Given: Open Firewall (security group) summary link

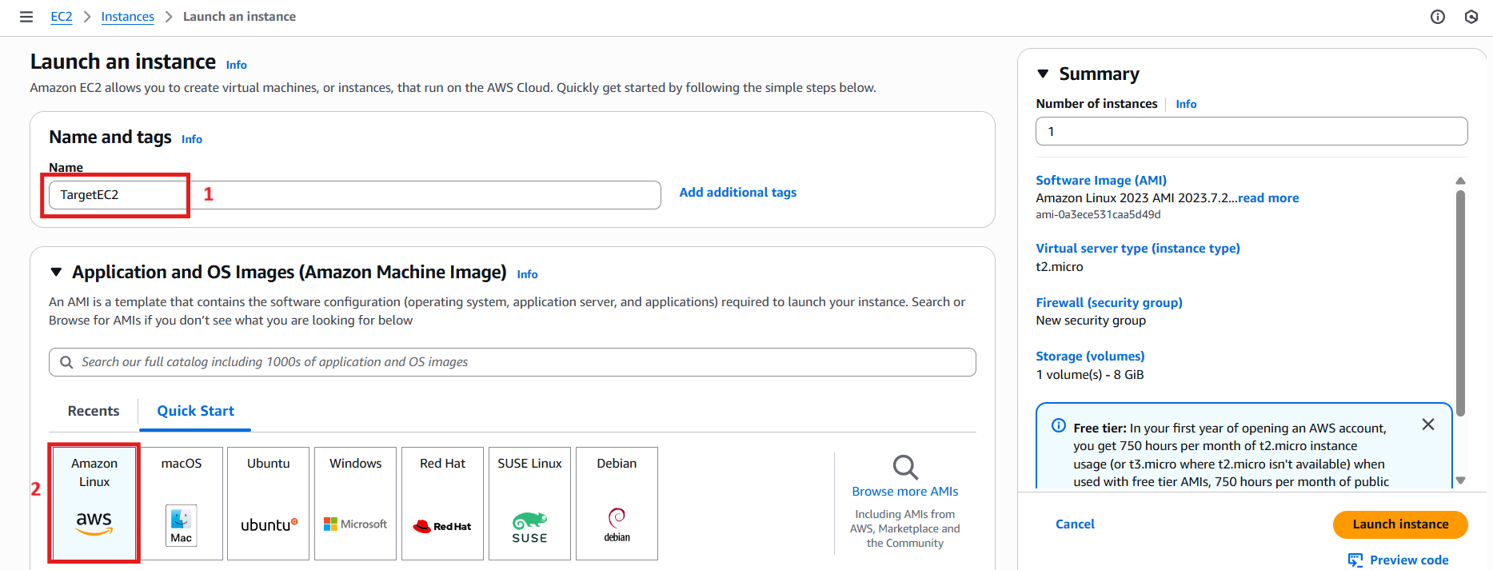Looking at the screenshot, I should [1109, 303].
